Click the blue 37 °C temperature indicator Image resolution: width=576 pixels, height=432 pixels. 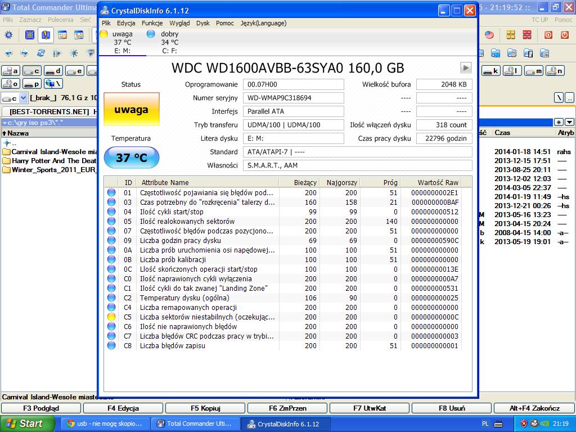[x=132, y=157]
